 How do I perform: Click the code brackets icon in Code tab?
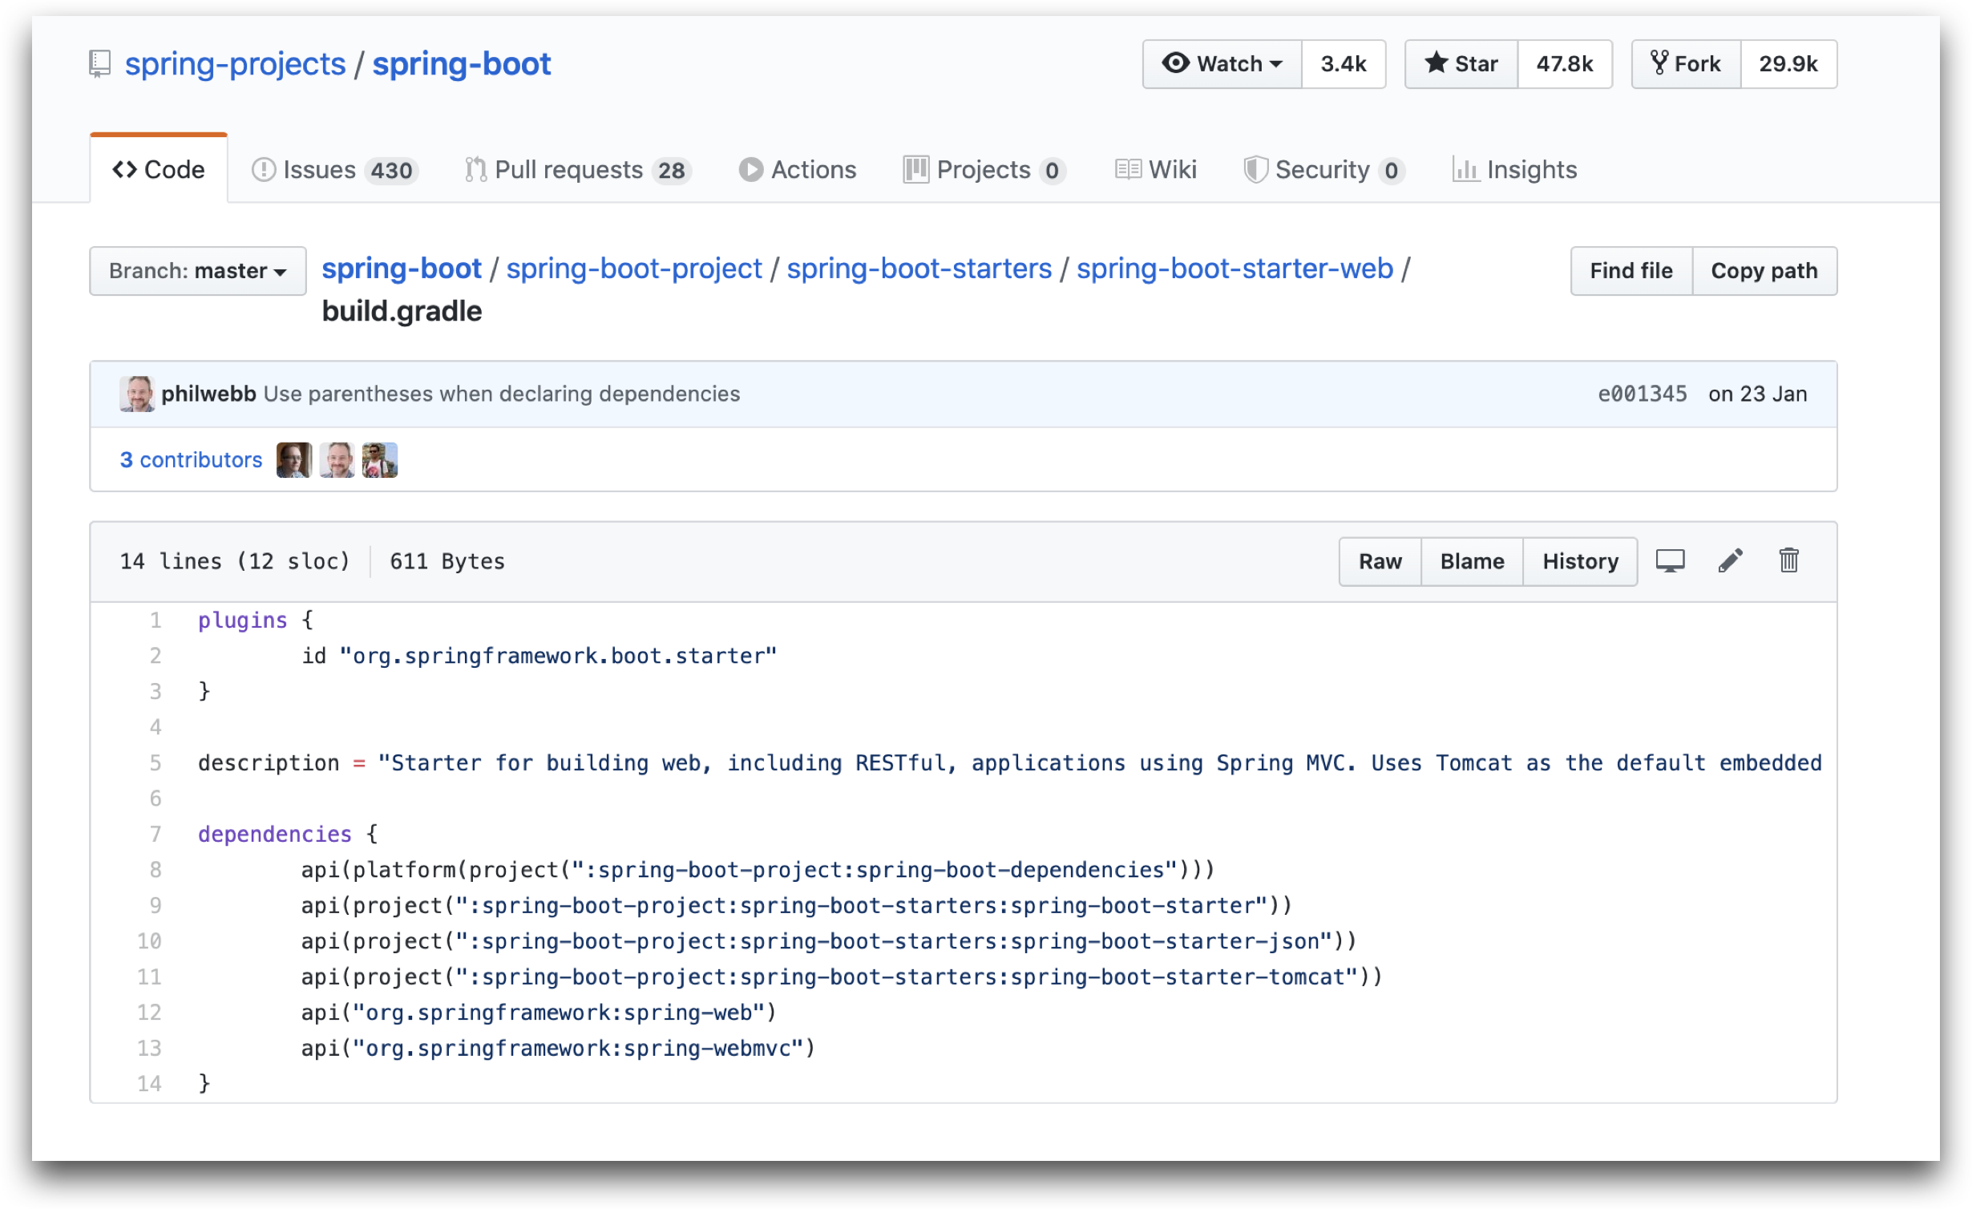pos(124,169)
